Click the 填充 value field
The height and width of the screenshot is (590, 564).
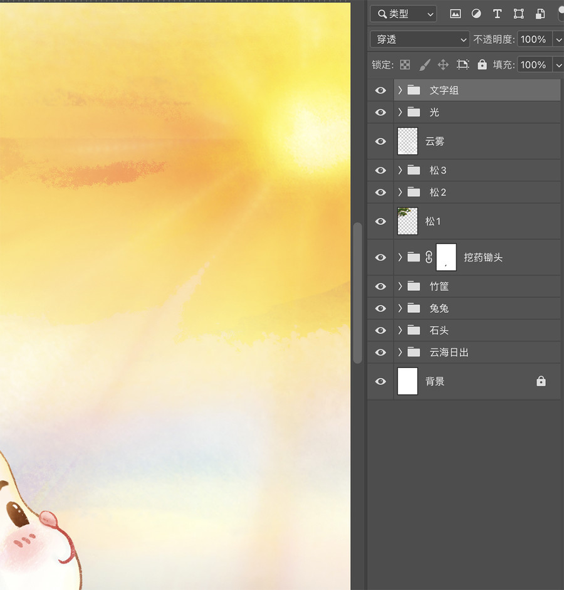tap(535, 65)
